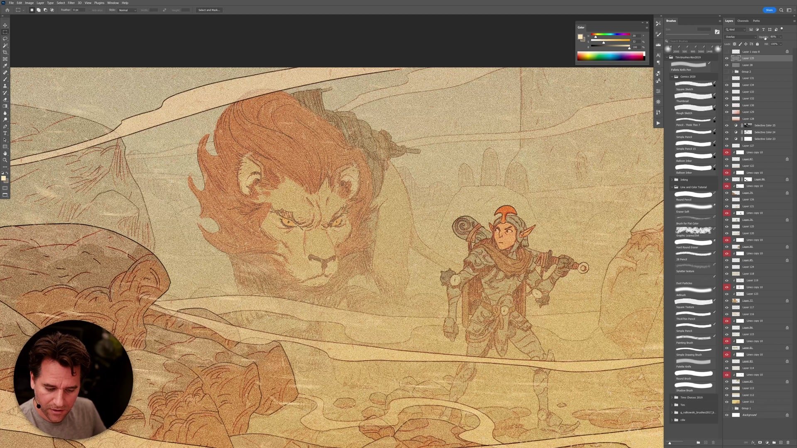Grab the Zoom tool
This screenshot has width=797, height=448.
coord(5,160)
